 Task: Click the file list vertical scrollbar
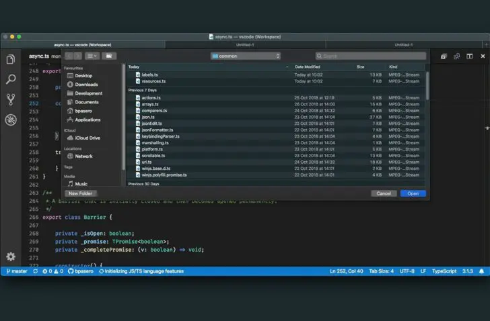[427, 86]
